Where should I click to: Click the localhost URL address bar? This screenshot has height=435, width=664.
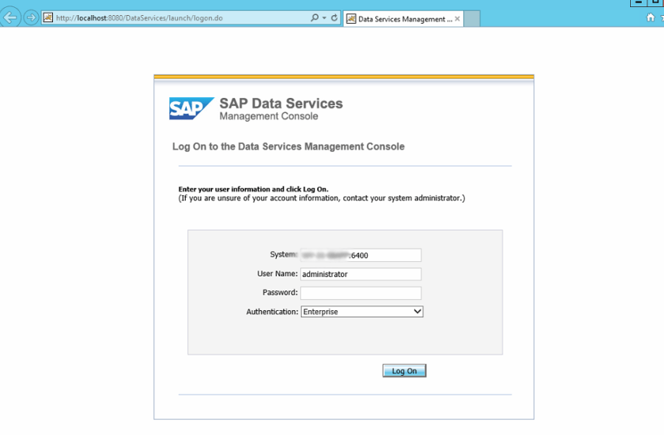tap(174, 18)
